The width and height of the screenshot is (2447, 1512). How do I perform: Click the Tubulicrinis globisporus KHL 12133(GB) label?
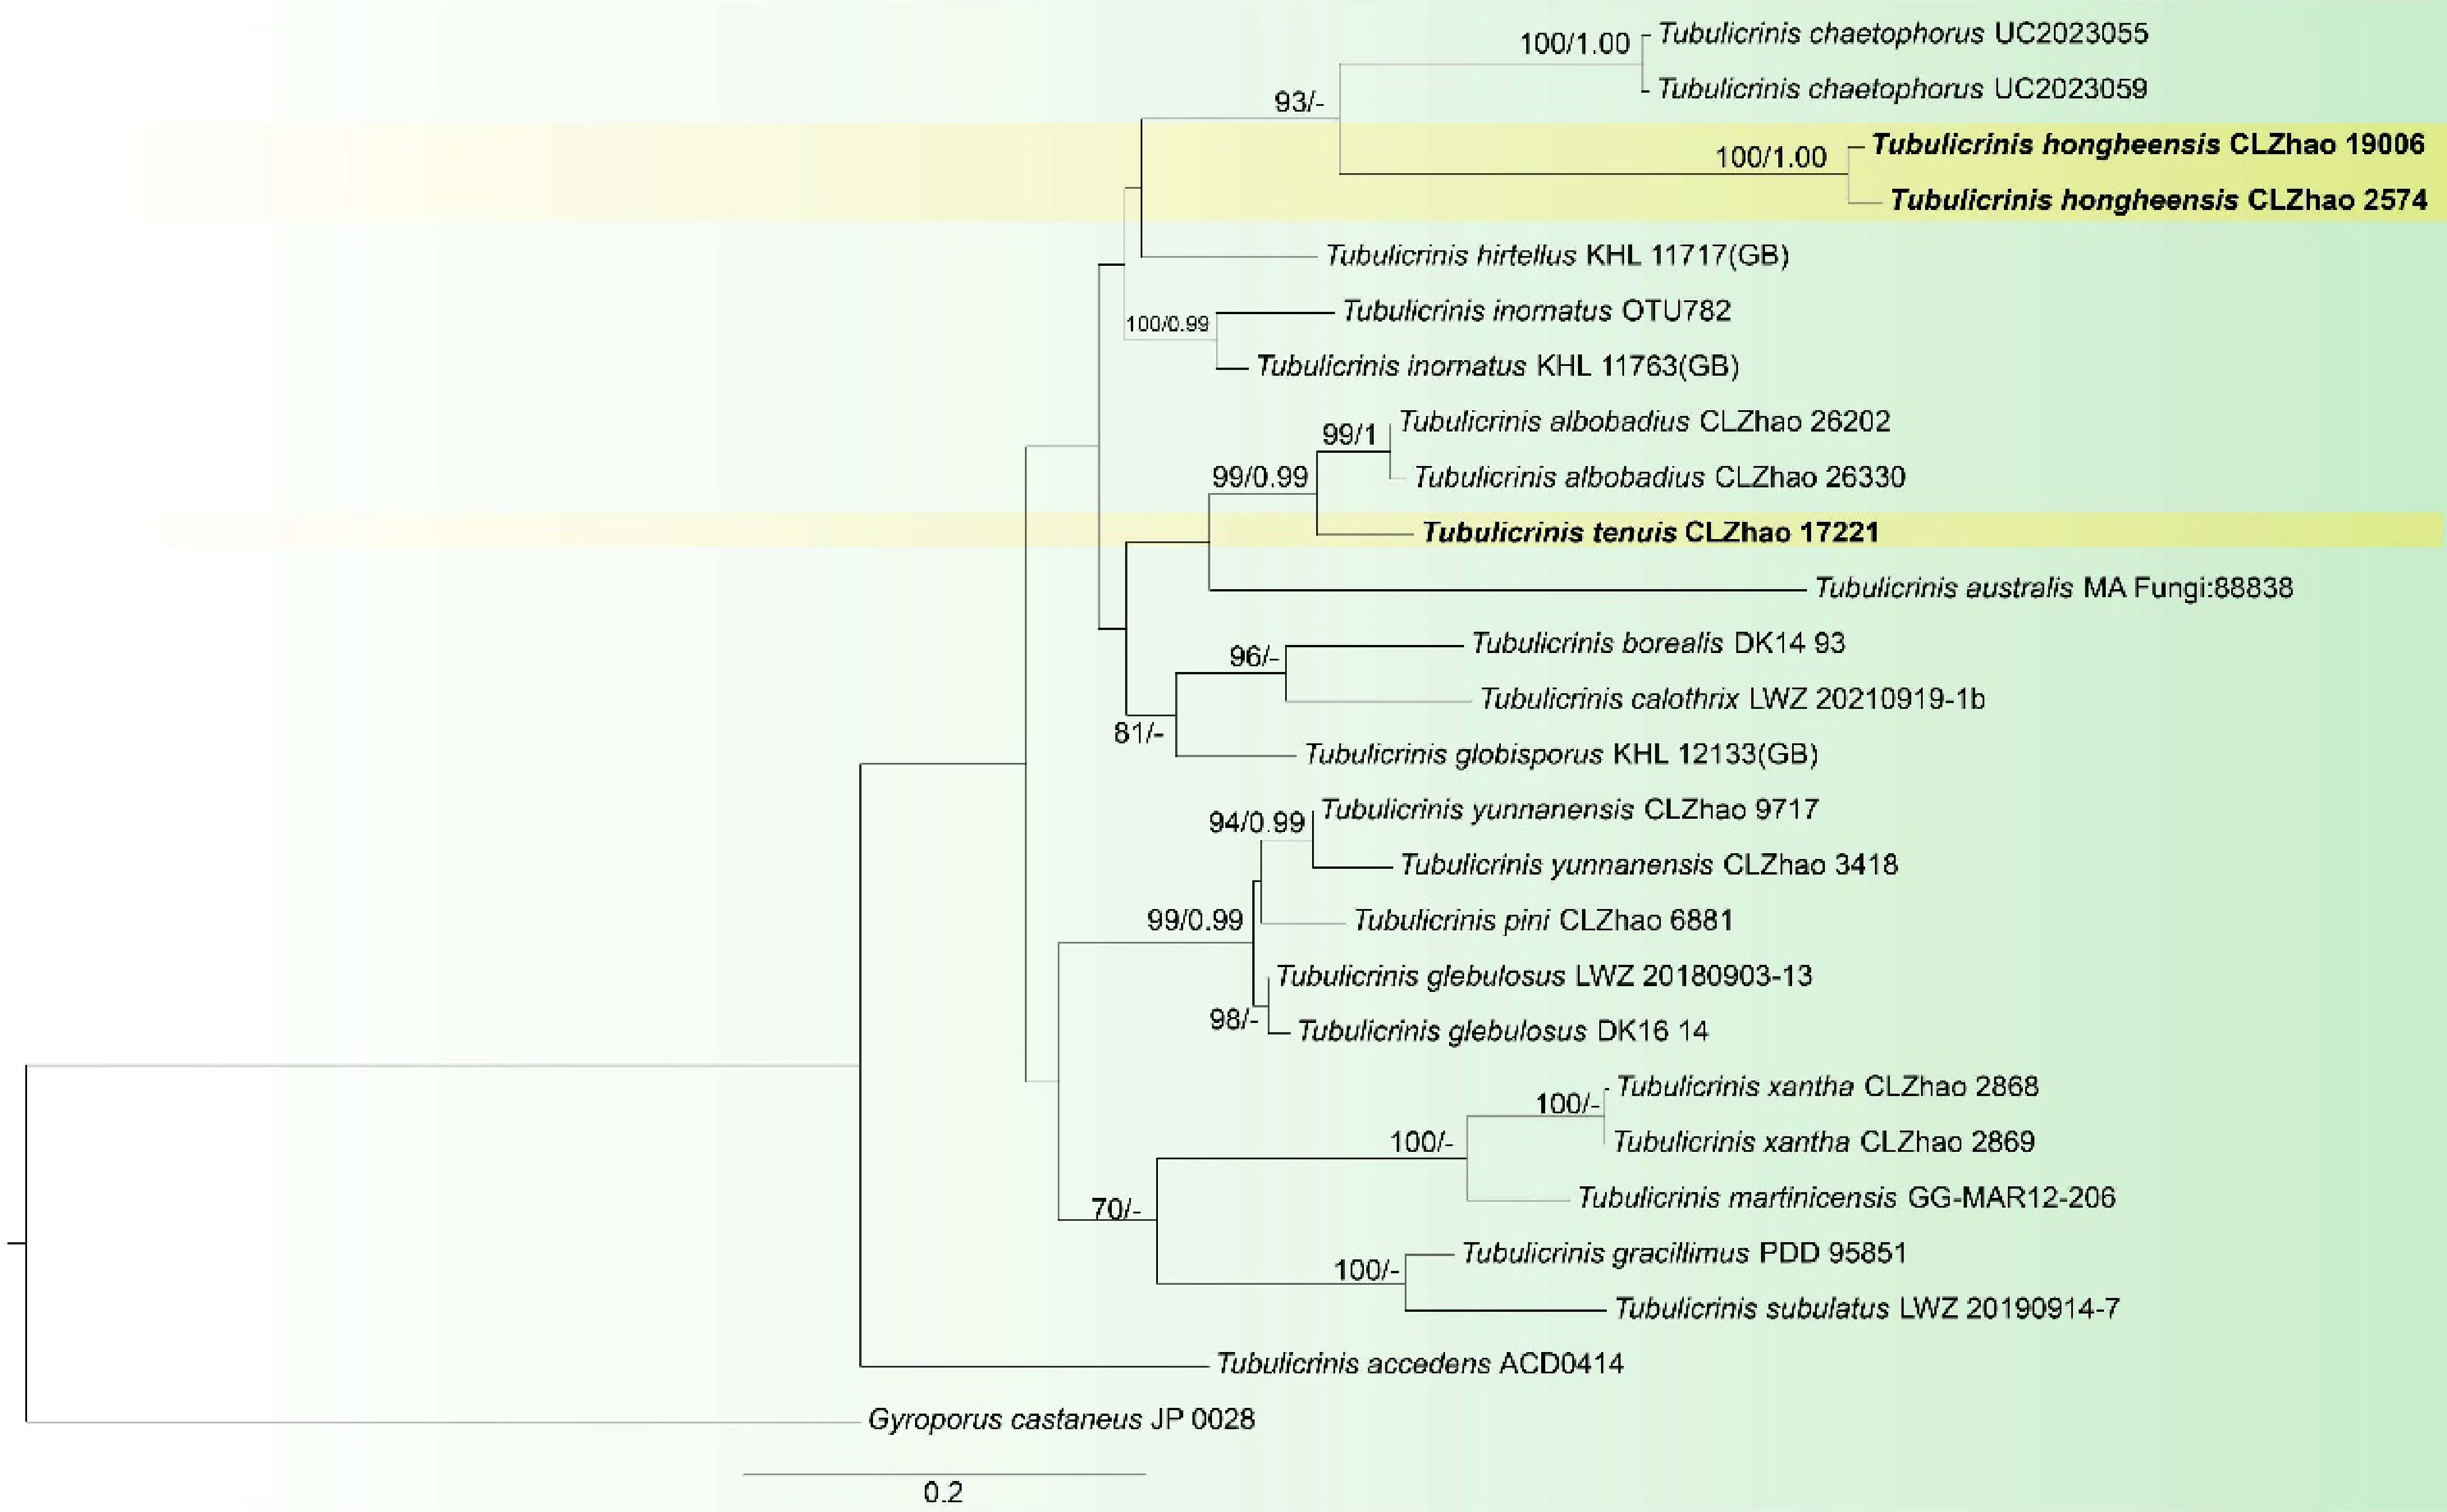pos(1561,753)
